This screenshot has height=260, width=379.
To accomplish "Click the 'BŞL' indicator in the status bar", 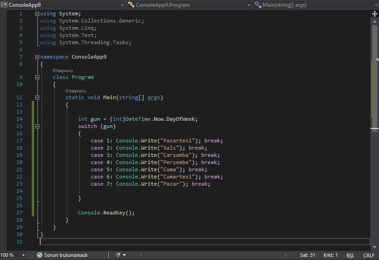I will point(350,255).
